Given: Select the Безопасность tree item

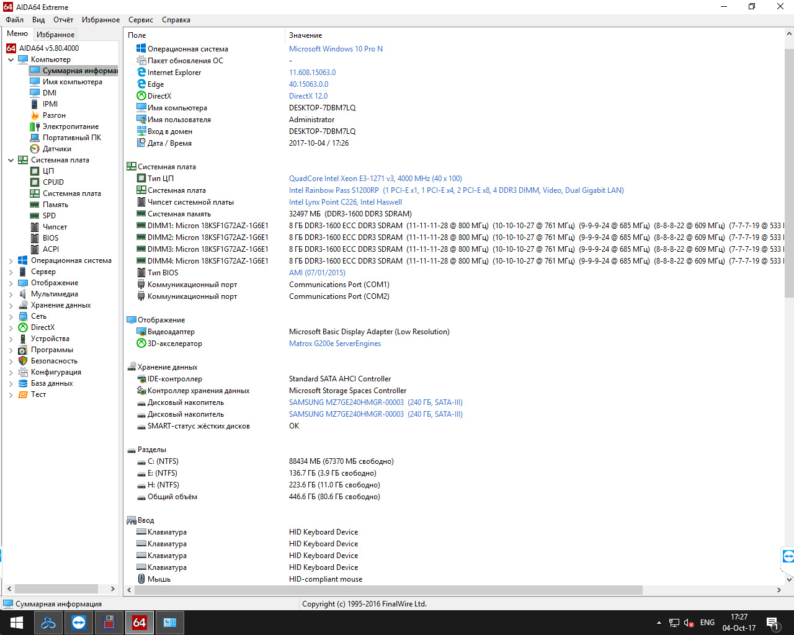Looking at the screenshot, I should pos(54,361).
